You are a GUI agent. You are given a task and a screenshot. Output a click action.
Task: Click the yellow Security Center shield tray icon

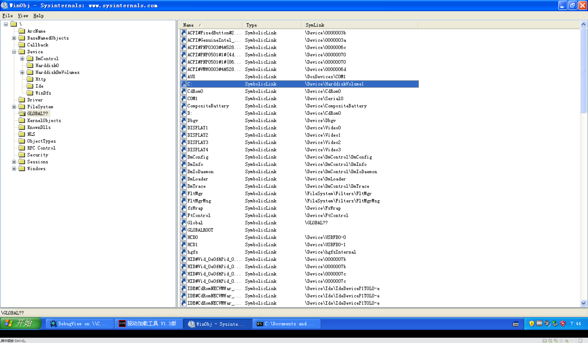tap(531, 323)
